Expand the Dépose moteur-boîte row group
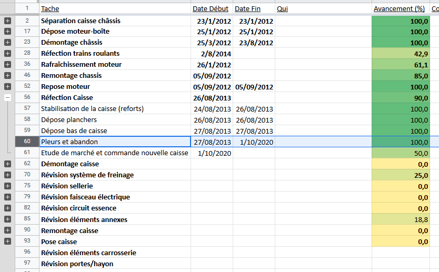 tap(7, 32)
